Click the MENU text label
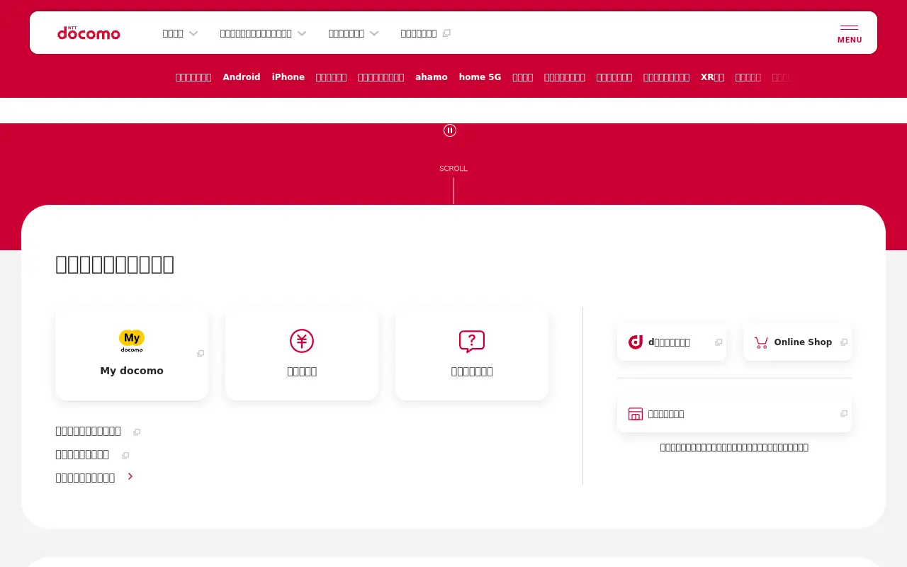The height and width of the screenshot is (567, 907). (850, 40)
